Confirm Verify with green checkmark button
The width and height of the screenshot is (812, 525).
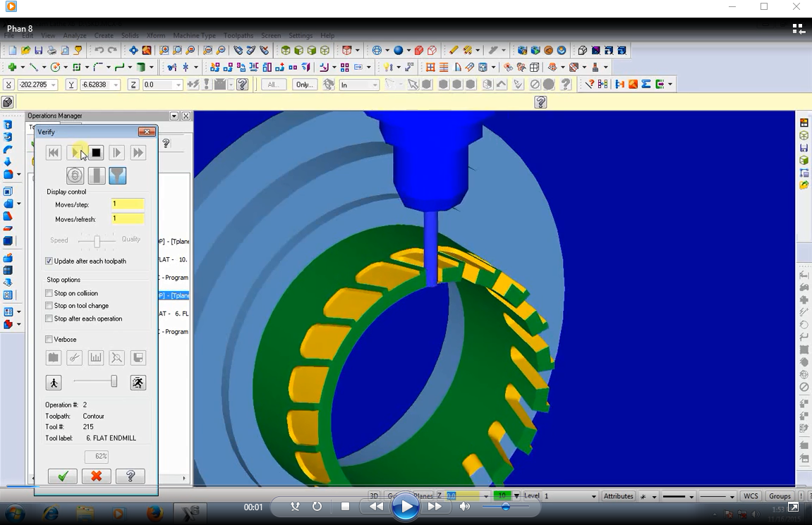(x=63, y=476)
